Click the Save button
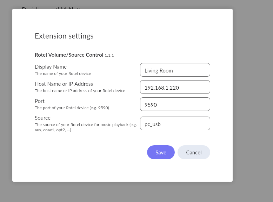 click(x=161, y=152)
